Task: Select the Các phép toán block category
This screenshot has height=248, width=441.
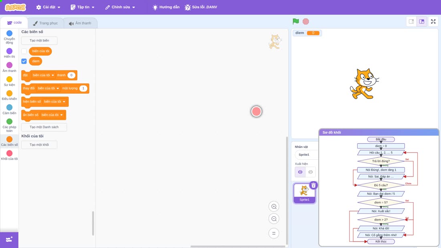Action: [x=9, y=125]
